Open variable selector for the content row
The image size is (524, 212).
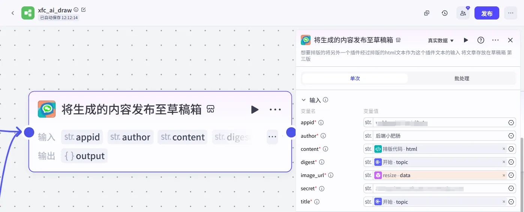(511, 149)
